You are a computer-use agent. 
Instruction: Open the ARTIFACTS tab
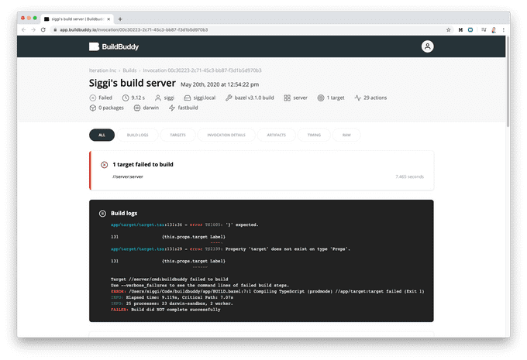(x=276, y=135)
